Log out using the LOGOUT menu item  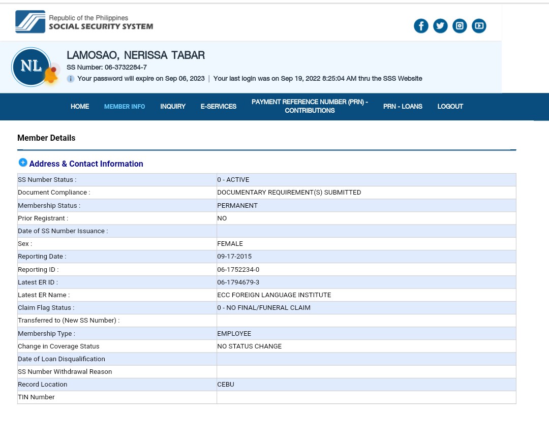pyautogui.click(x=450, y=107)
